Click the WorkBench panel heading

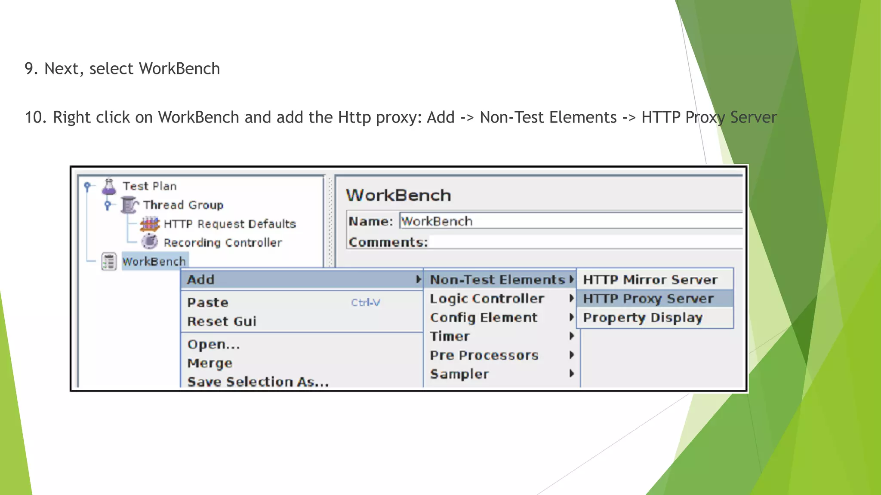[399, 196]
